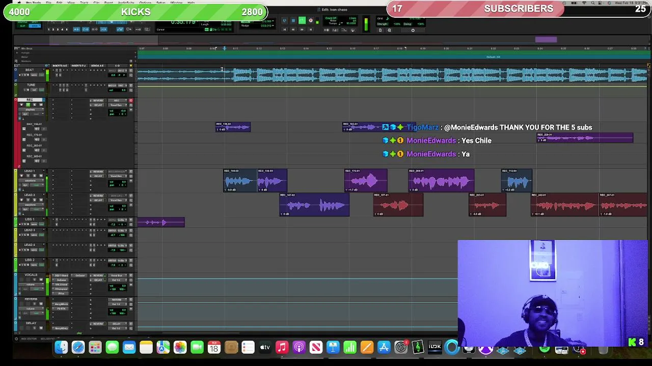Click Return to Zero transport button
Image resolution: width=652 pixels, height=366 pixels.
tap(284, 29)
